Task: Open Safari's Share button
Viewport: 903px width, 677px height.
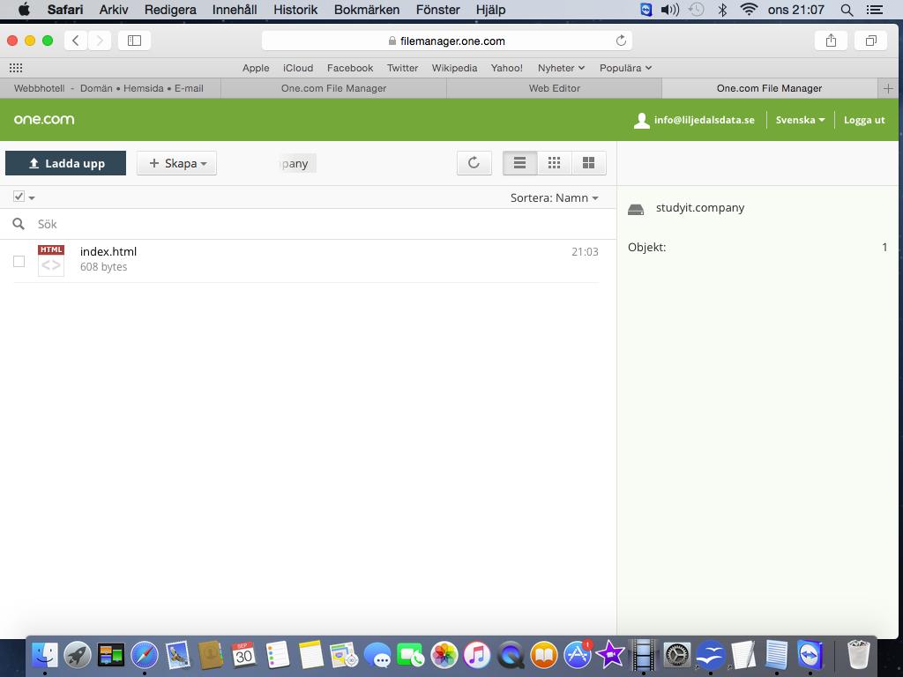Action: point(831,41)
